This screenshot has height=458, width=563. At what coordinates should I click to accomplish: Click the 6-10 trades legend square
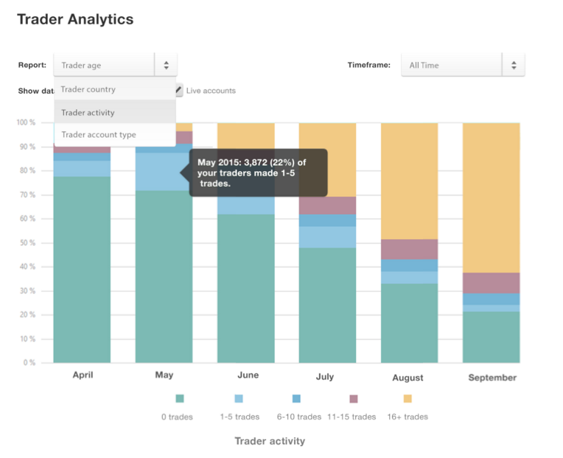[x=296, y=399]
